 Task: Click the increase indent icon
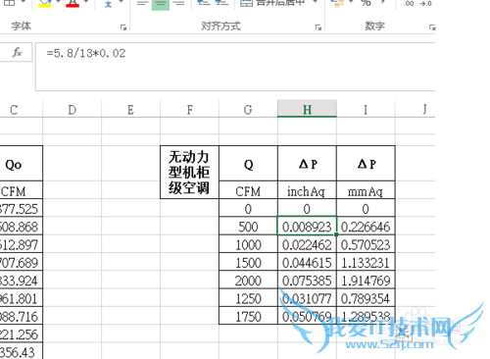pos(221,3)
